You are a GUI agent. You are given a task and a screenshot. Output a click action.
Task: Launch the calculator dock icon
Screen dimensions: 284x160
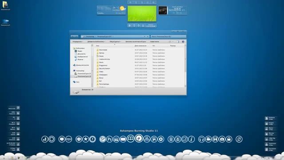point(171,139)
